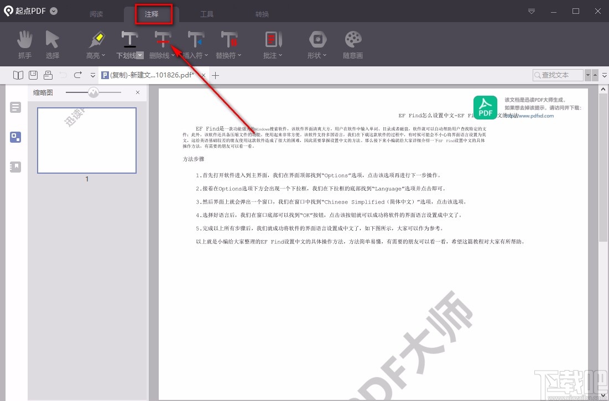
Task: Click the open book icon in quick toolbar
Action: (x=18, y=75)
